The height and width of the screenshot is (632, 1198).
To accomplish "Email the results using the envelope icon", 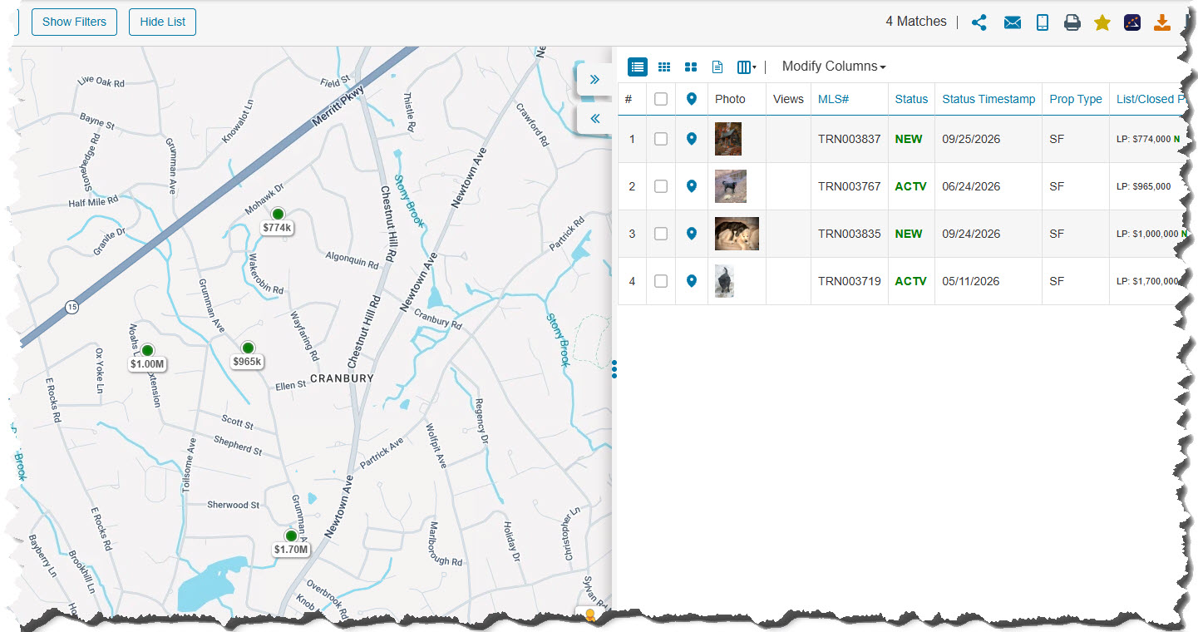I will [1012, 22].
